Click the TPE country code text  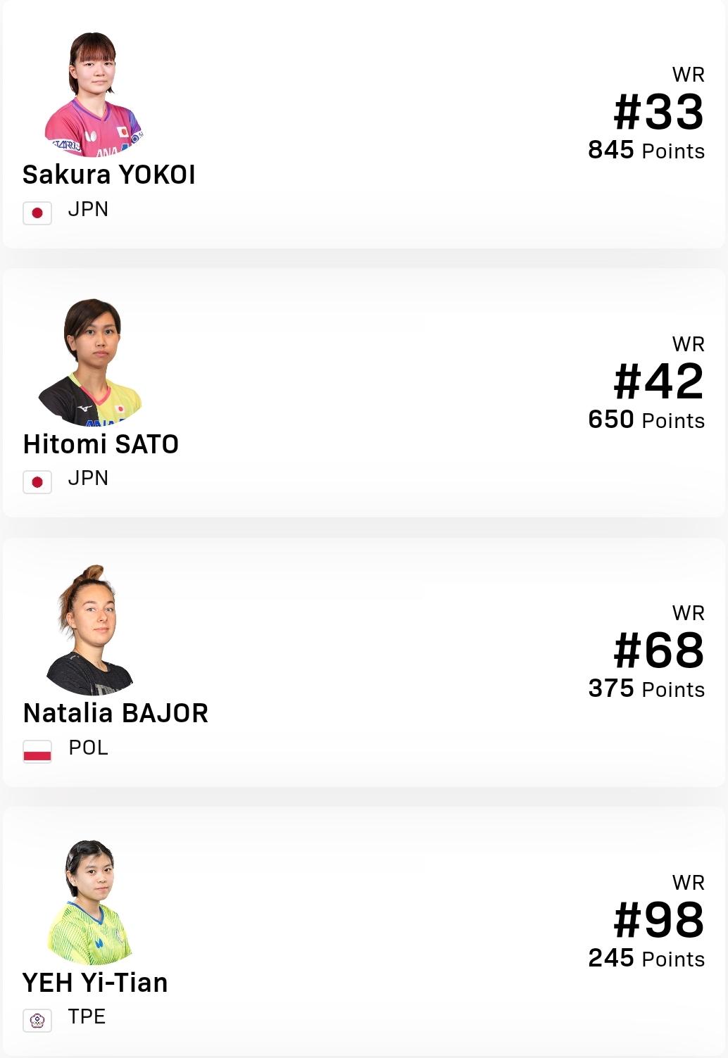[87, 1016]
